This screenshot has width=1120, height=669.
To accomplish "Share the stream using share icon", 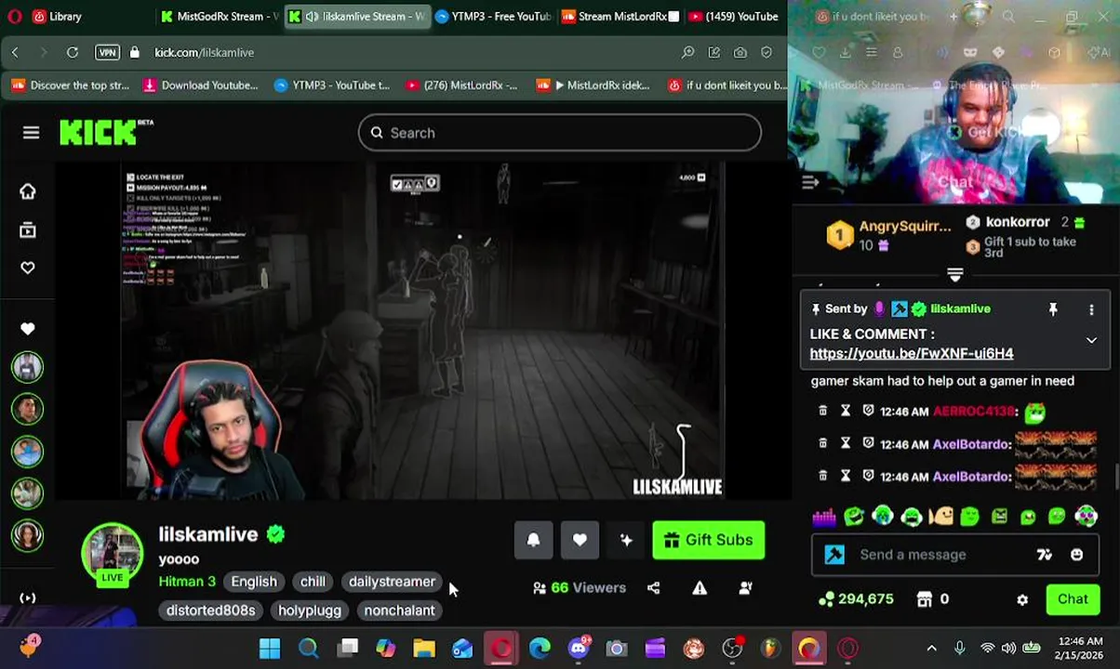I will coord(653,587).
